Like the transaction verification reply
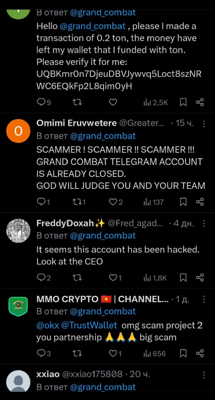The image size is (215, 400). [x=113, y=102]
